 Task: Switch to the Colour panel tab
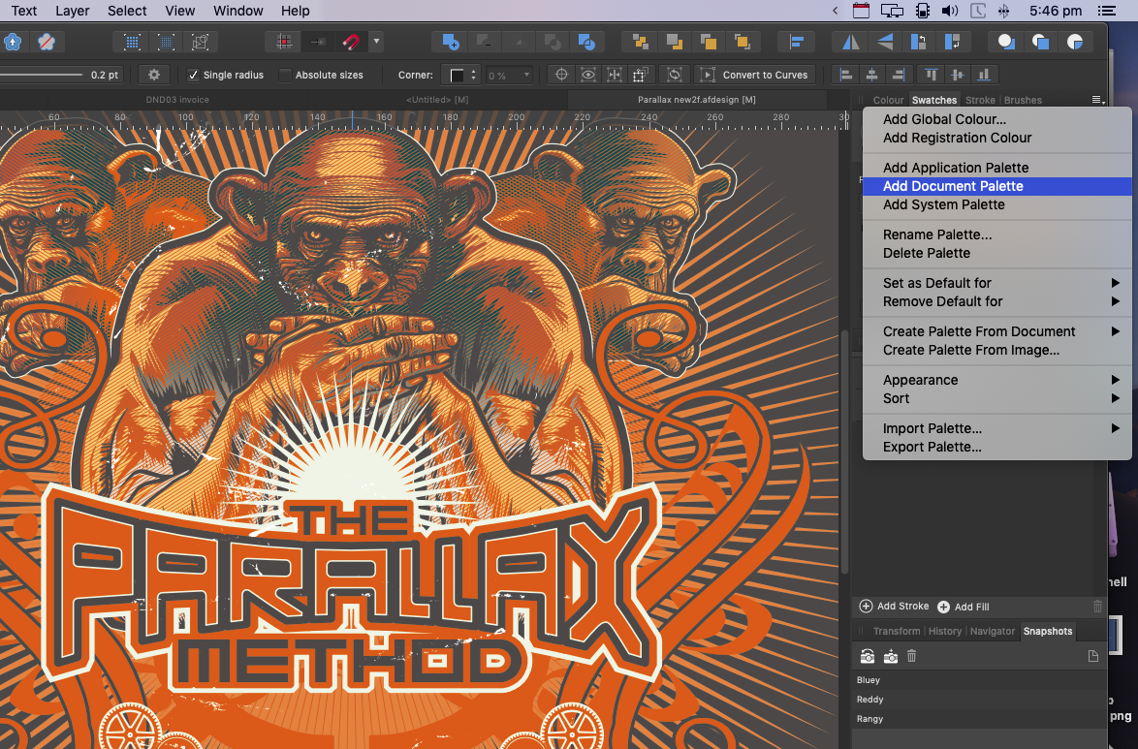pyautogui.click(x=888, y=100)
